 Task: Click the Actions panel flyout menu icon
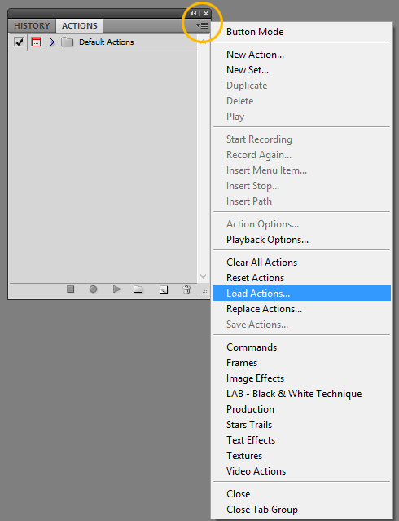pos(202,25)
